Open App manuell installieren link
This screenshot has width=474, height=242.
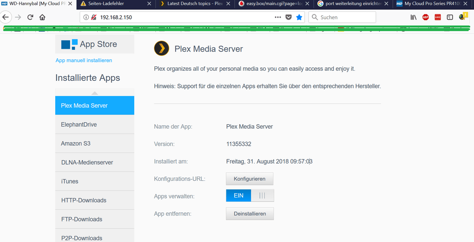tap(84, 60)
